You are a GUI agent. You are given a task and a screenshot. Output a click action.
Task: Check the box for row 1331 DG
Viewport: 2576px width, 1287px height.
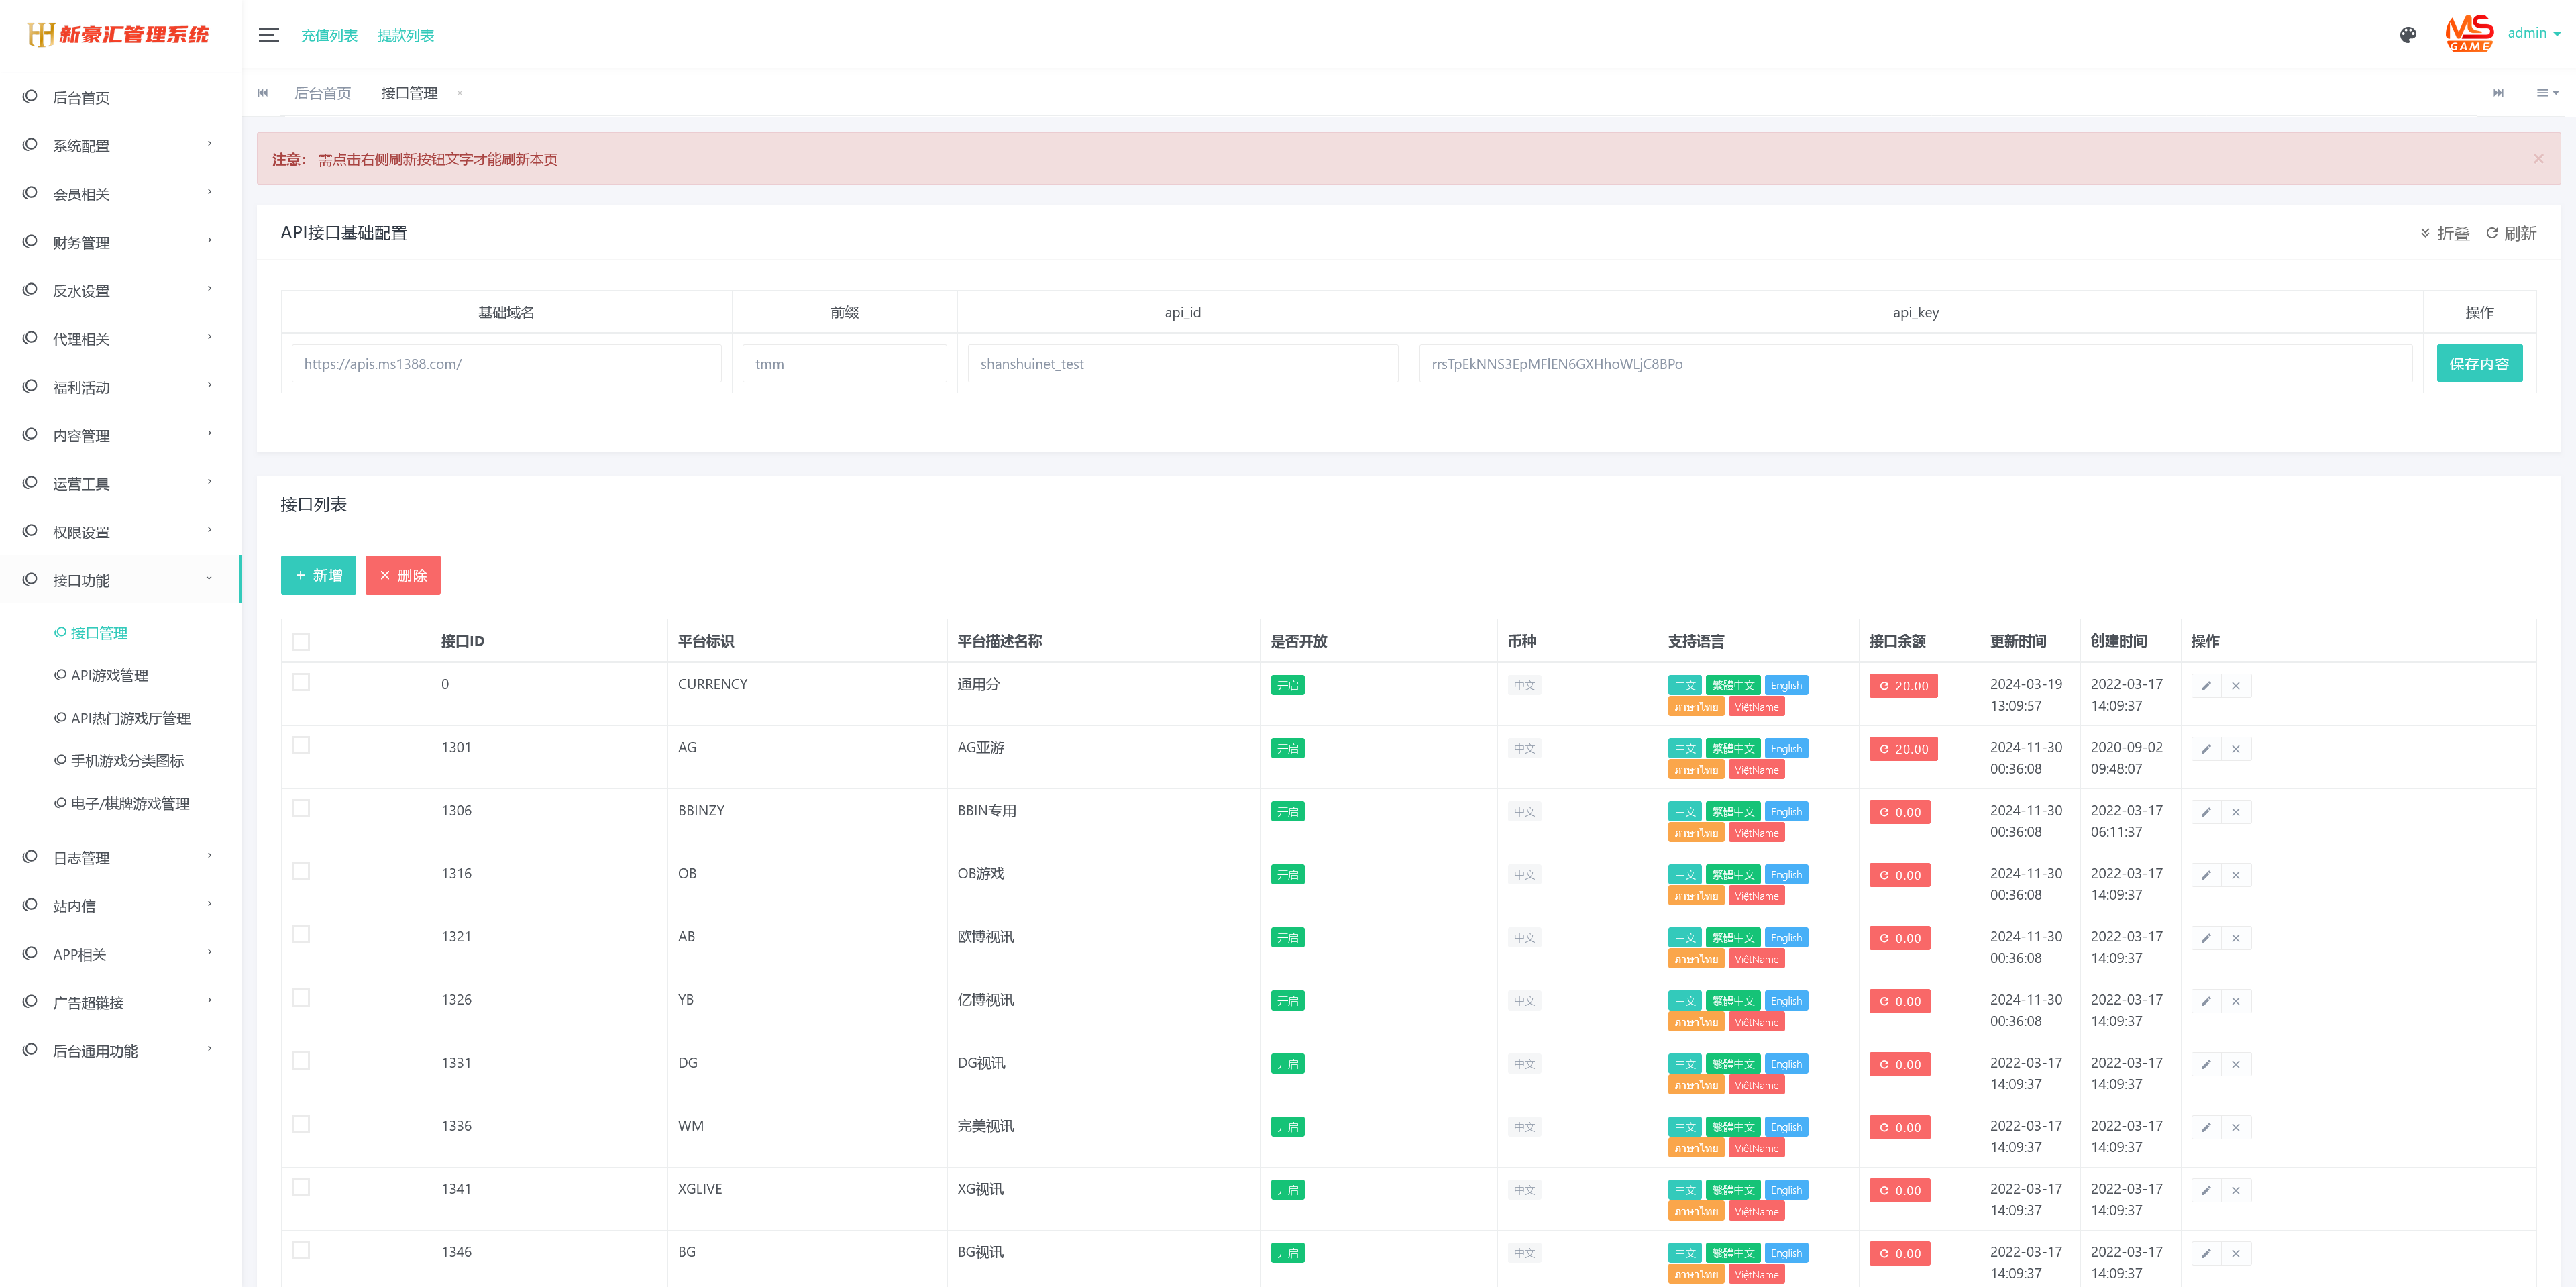point(301,1060)
